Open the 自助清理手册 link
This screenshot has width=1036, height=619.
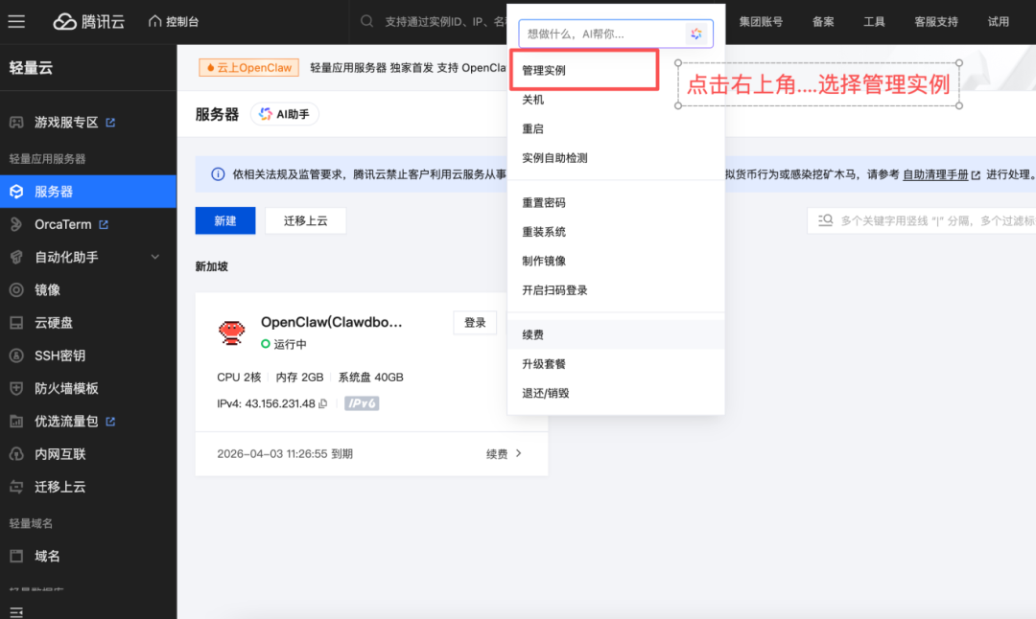pyautogui.click(x=935, y=175)
